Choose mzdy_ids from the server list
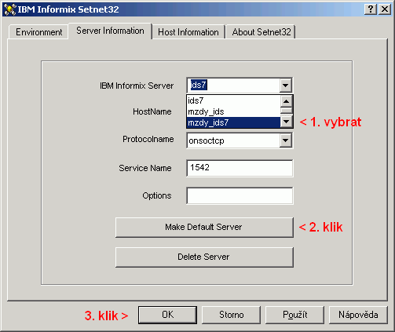This screenshot has height=332, width=395. [233, 111]
